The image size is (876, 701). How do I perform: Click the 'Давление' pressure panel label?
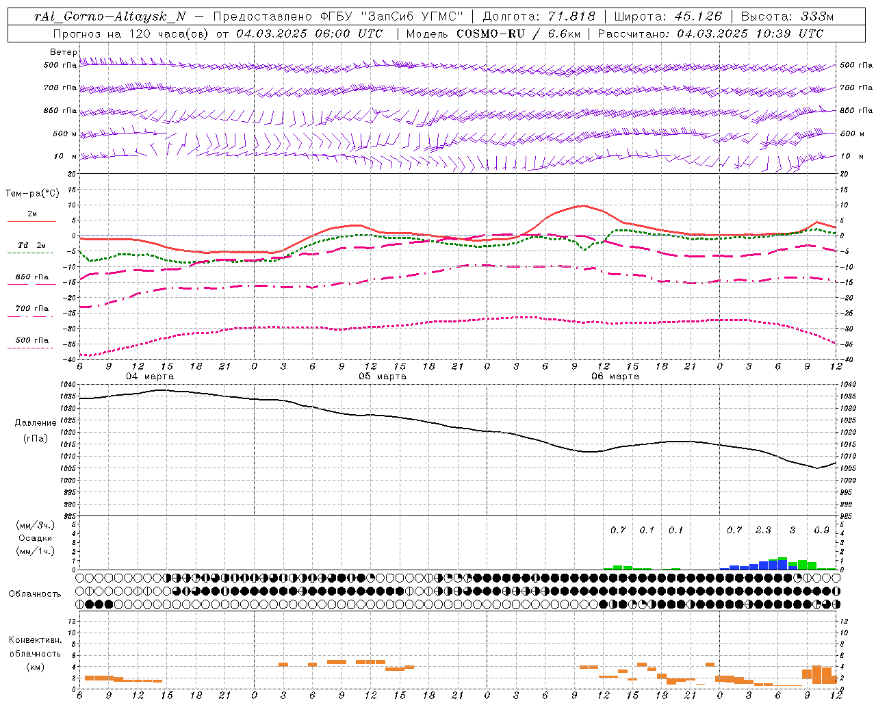tap(36, 423)
